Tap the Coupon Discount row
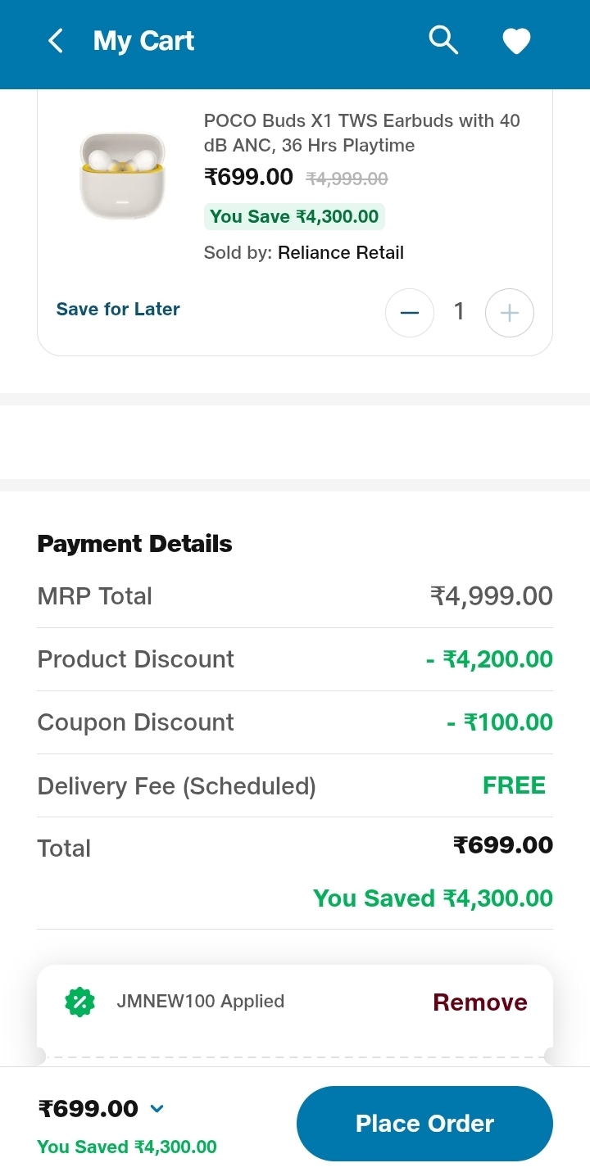This screenshot has width=590, height=1172. (x=295, y=722)
